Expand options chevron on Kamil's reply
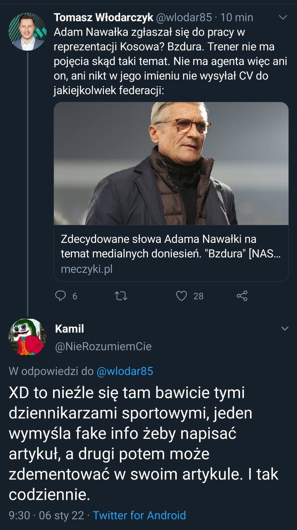This screenshot has width=297, height=530. pyautogui.click(x=285, y=329)
